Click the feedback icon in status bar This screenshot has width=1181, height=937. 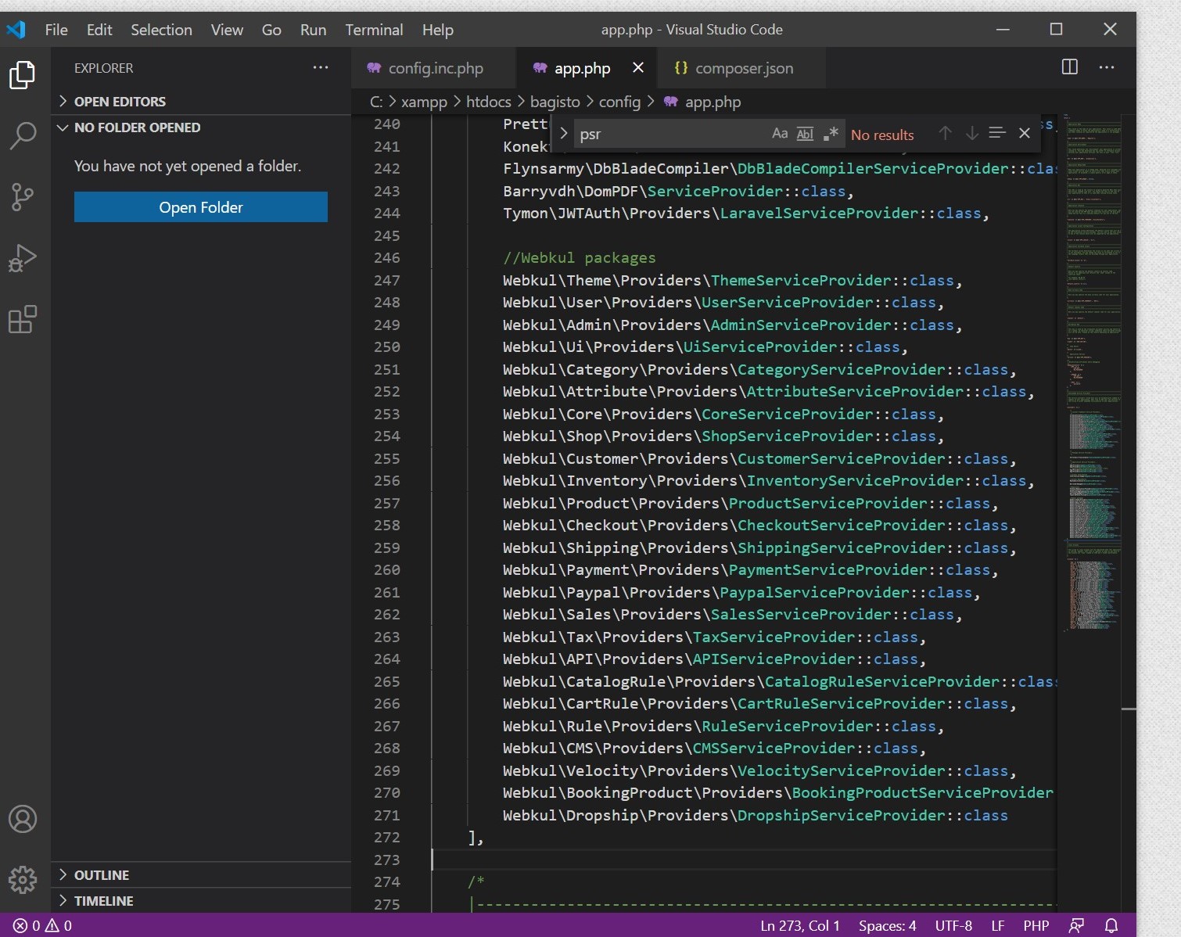[1076, 925]
